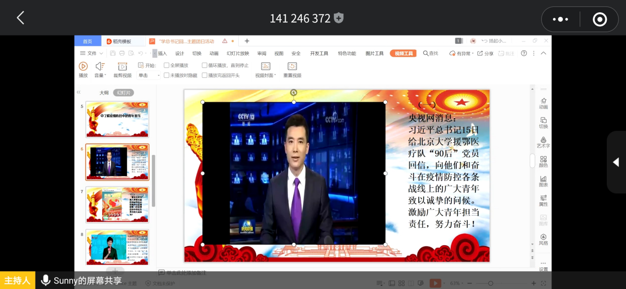This screenshot has width=626, height=289.
Task: Select the Design (设计) ribbon tab
Action: point(180,53)
